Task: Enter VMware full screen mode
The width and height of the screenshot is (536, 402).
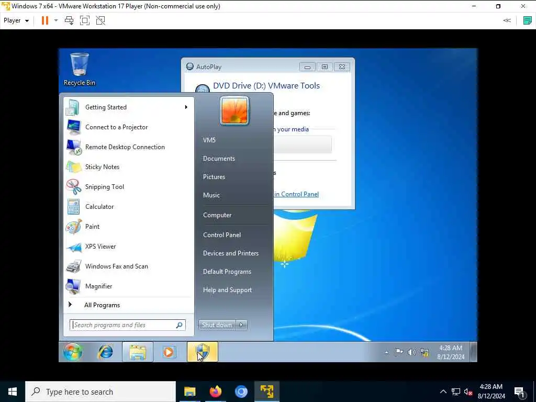Action: 85,20
